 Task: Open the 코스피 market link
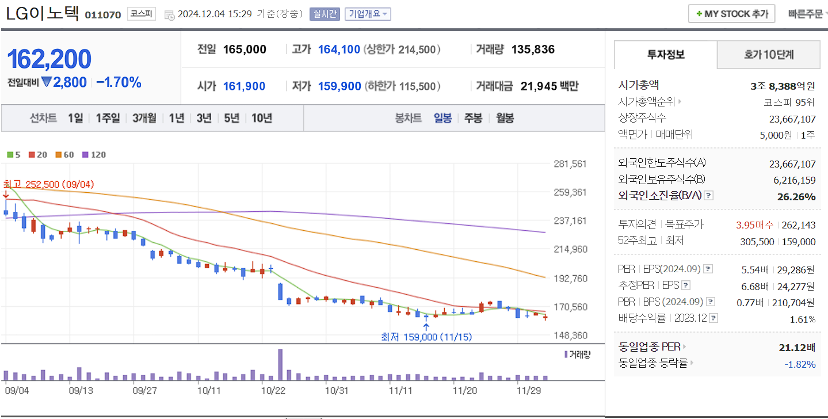click(x=142, y=14)
